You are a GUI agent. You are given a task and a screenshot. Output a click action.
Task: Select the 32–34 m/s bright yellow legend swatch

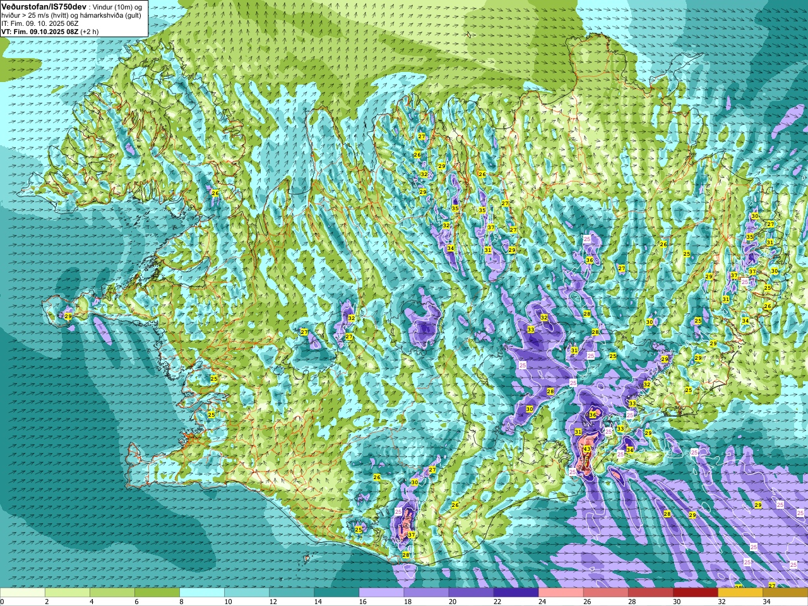[x=740, y=593]
